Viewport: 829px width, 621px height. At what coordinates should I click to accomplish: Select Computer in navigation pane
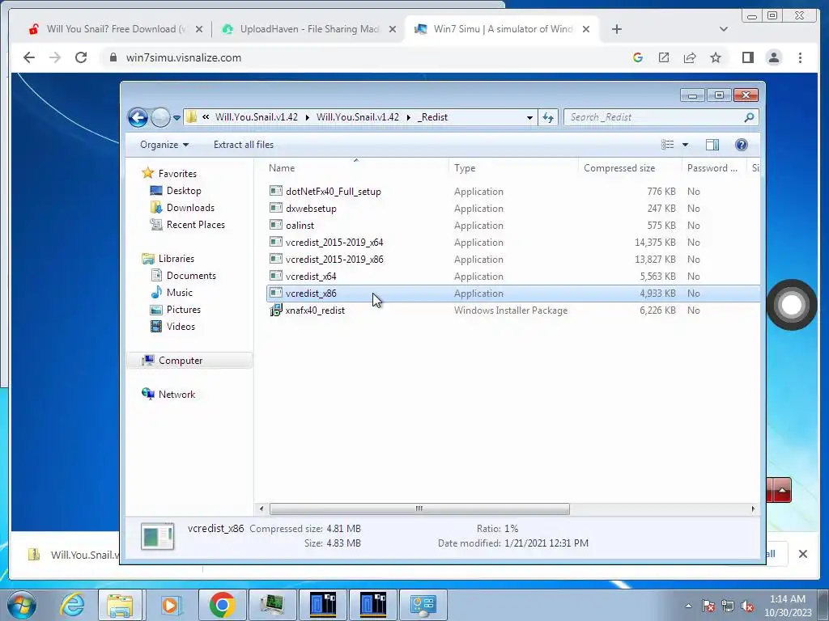coord(181,361)
